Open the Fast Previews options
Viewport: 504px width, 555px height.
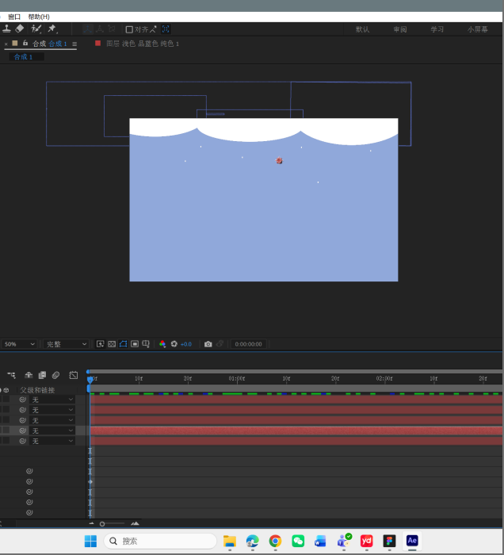[x=101, y=344]
